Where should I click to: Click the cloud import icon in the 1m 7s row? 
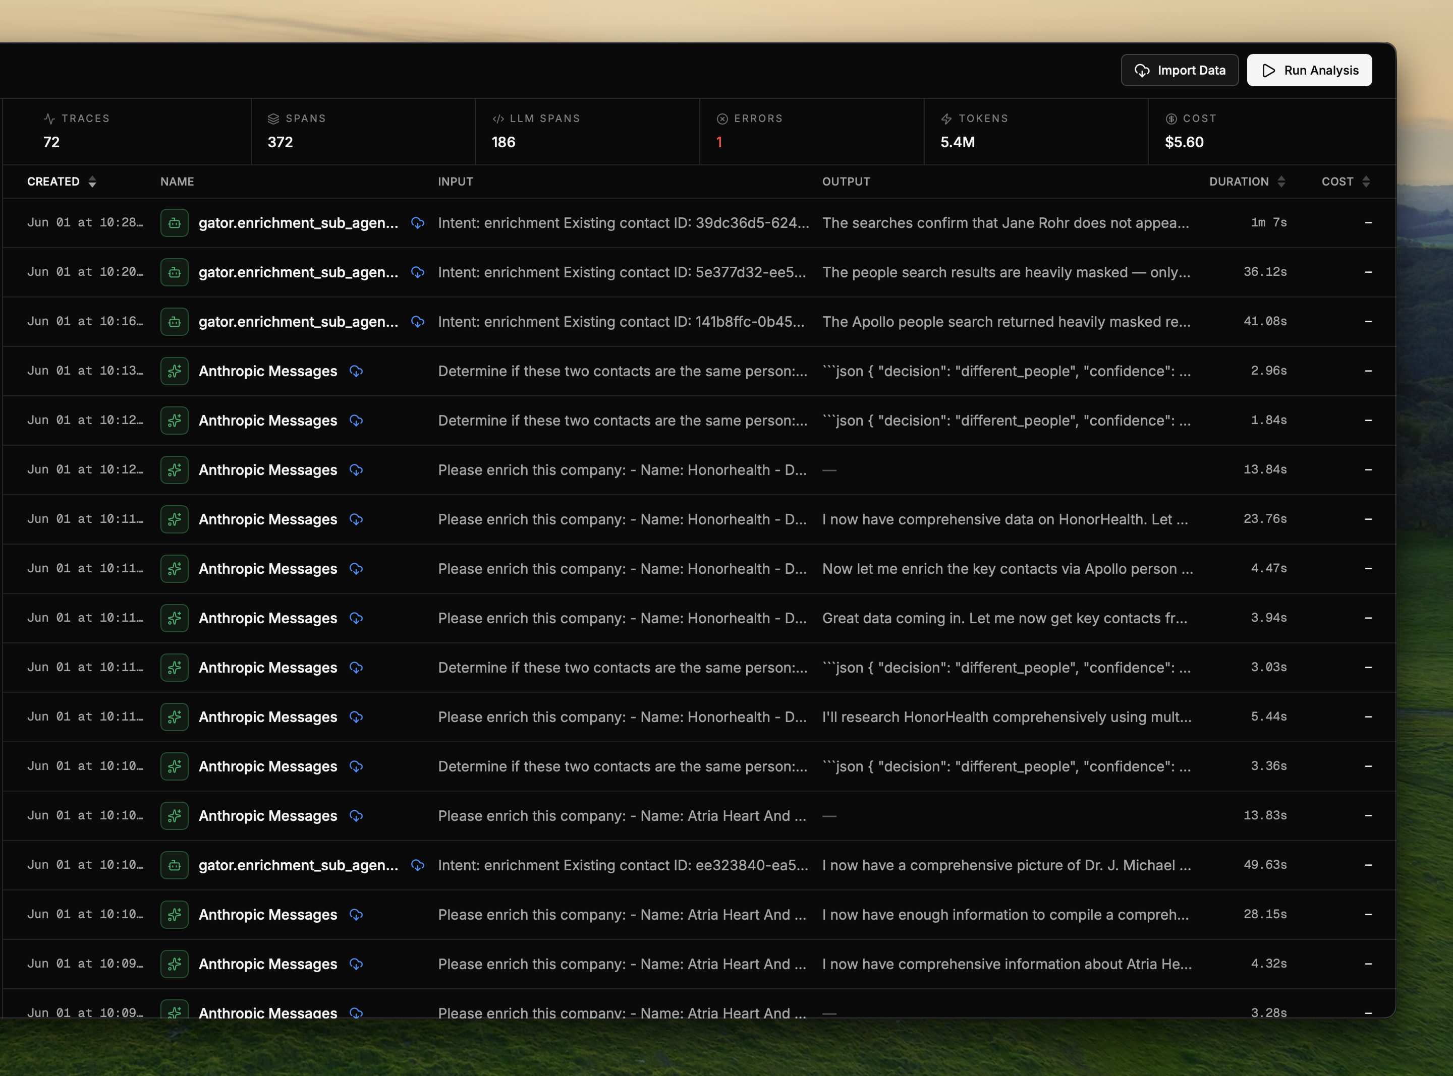pyautogui.click(x=418, y=223)
